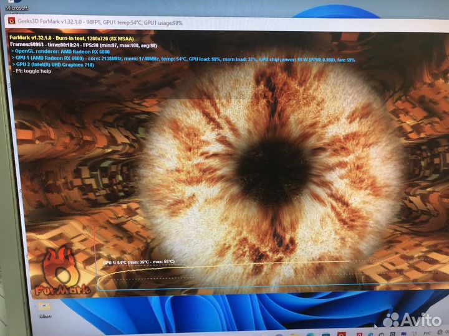Click the Frames and FPS statistics line
Image resolution: width=449 pixels, height=336 pixels.
(x=83, y=45)
